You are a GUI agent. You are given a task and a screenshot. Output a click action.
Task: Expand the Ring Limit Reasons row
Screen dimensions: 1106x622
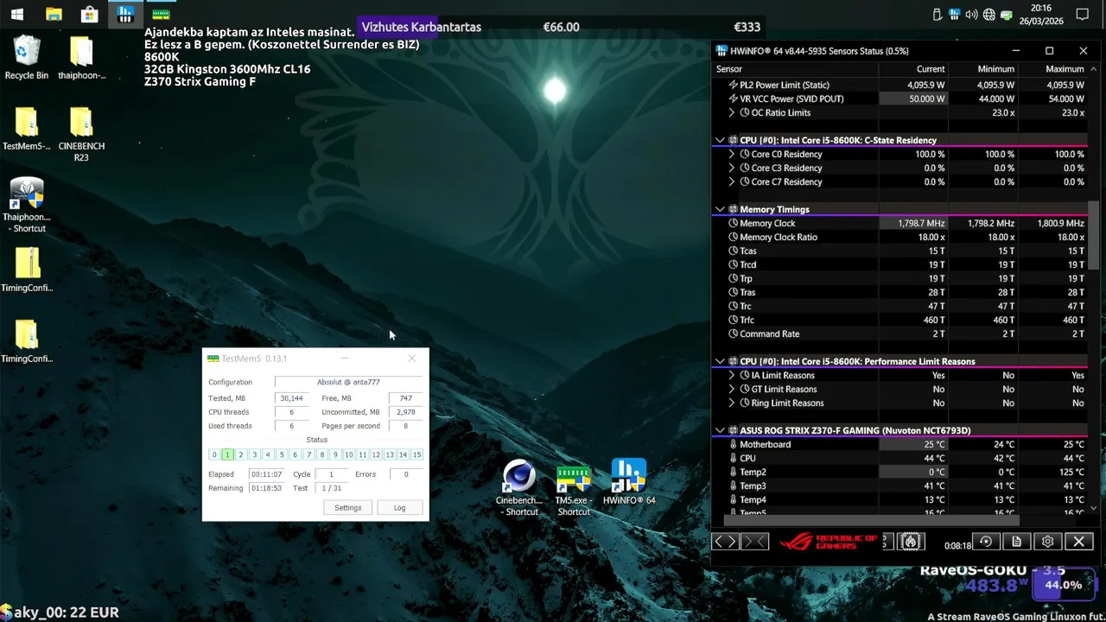pyautogui.click(x=732, y=403)
